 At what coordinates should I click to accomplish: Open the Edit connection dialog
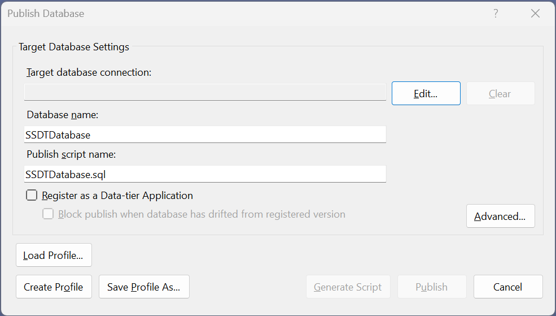pos(426,94)
